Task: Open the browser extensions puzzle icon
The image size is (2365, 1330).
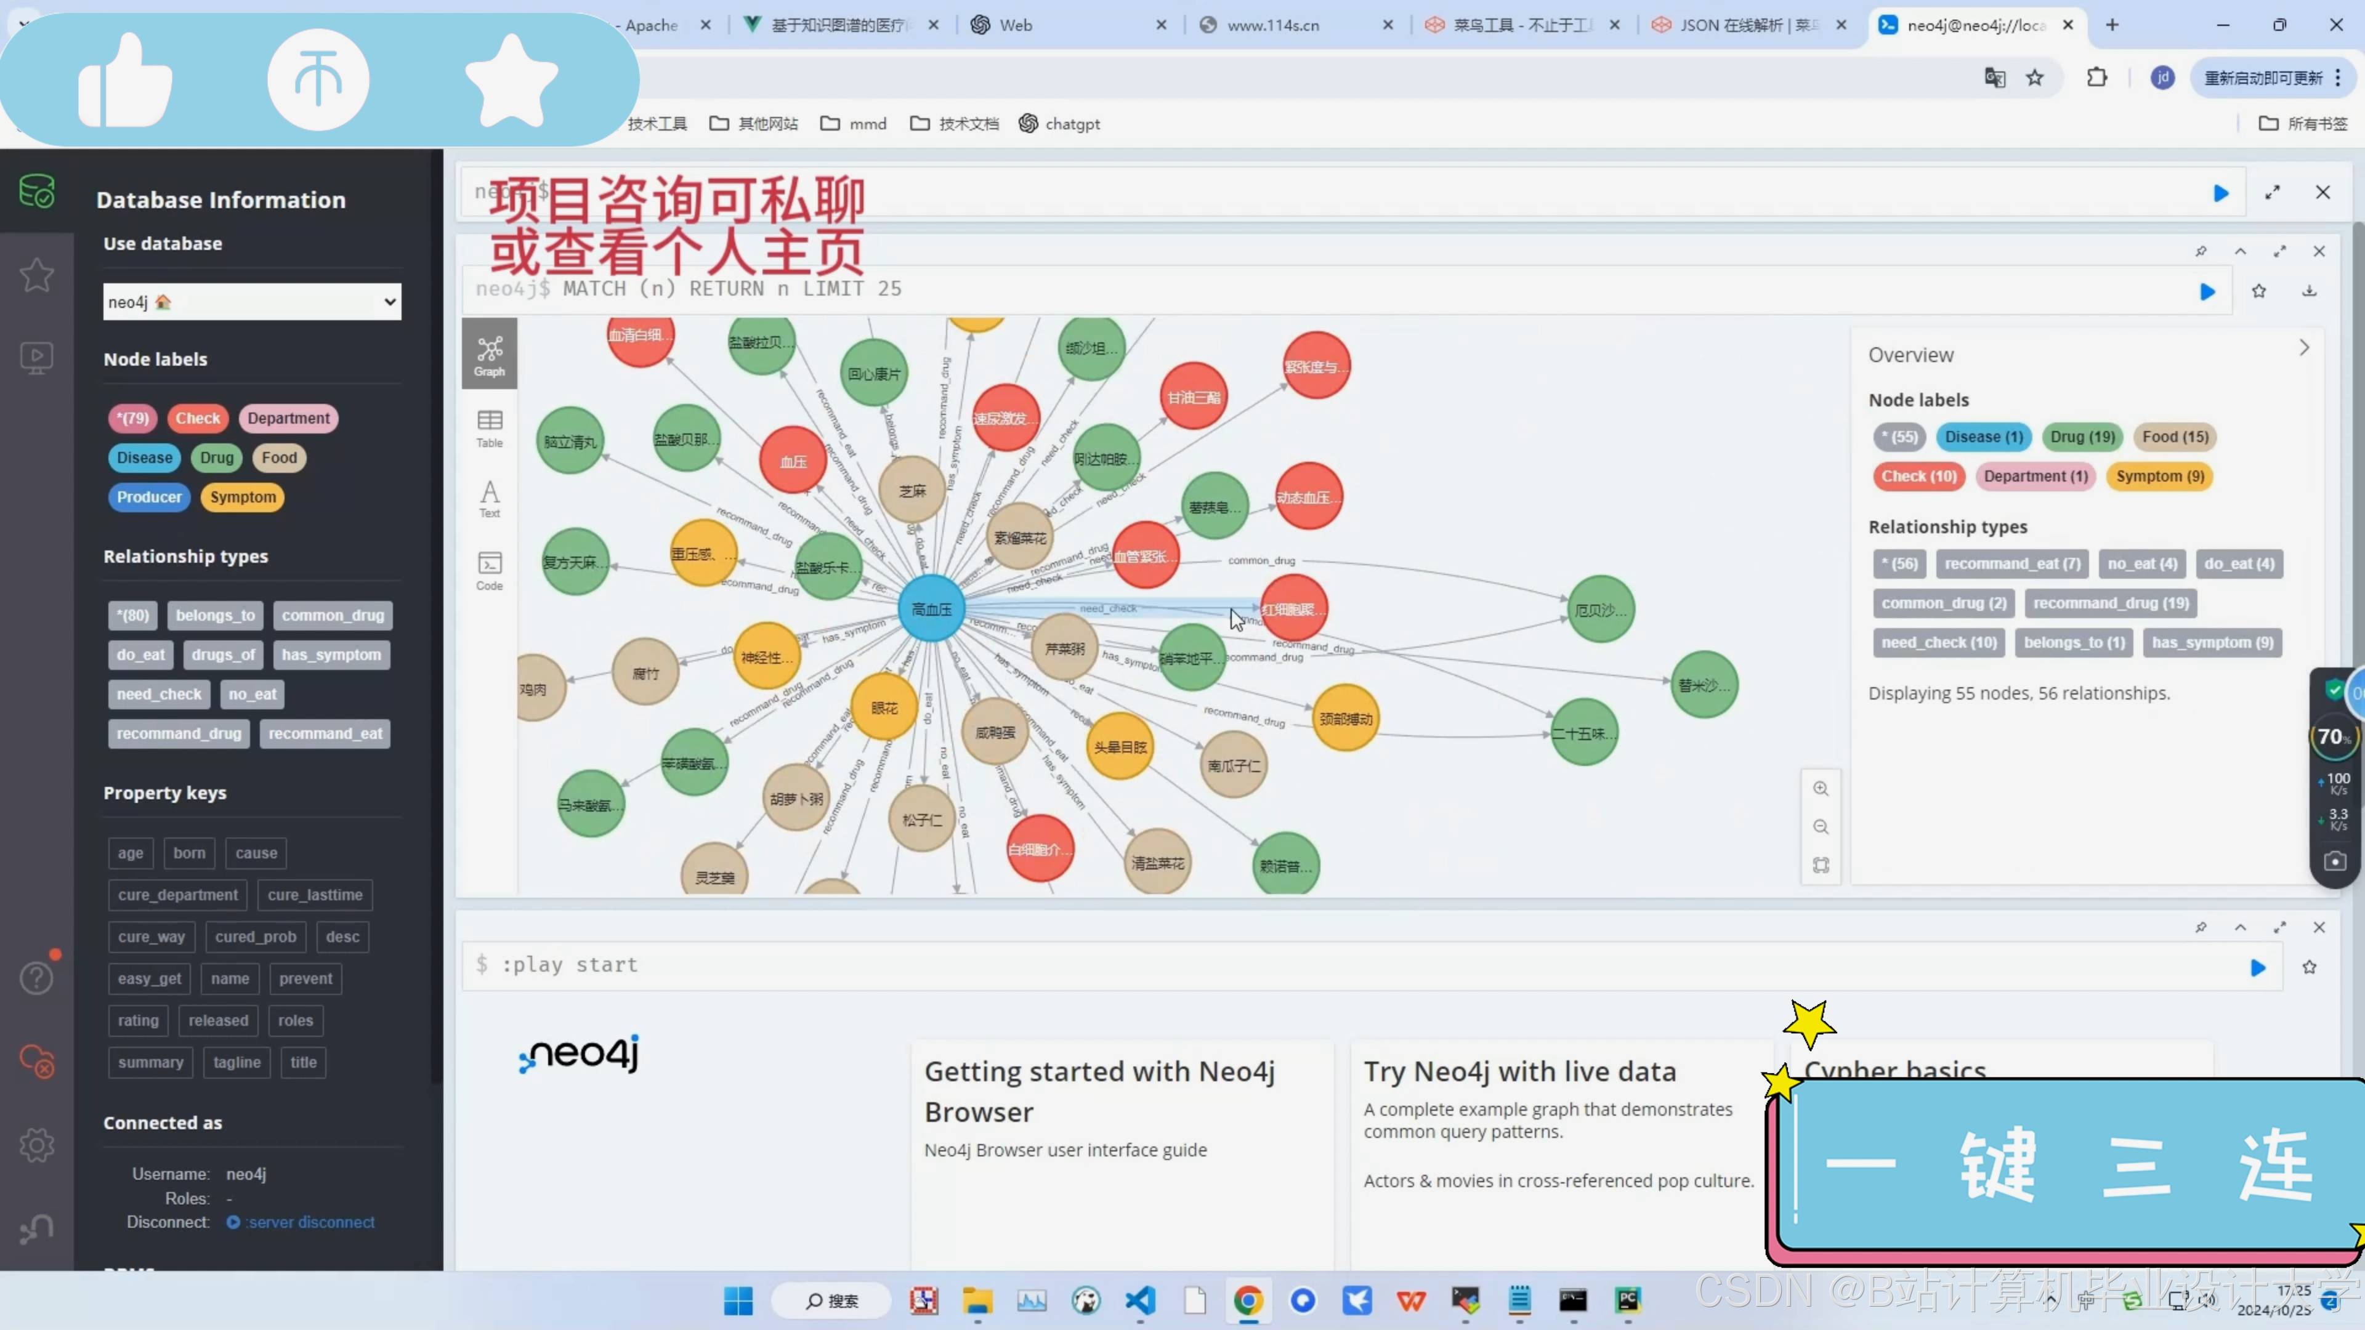Action: pyautogui.click(x=2097, y=77)
